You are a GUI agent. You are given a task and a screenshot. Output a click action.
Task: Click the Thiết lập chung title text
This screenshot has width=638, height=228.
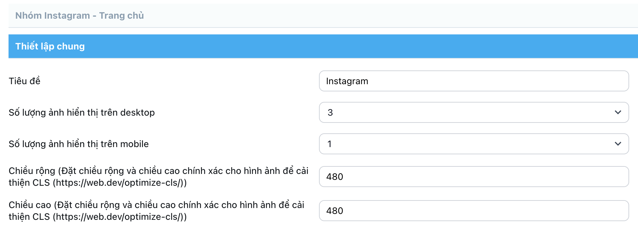pos(50,46)
